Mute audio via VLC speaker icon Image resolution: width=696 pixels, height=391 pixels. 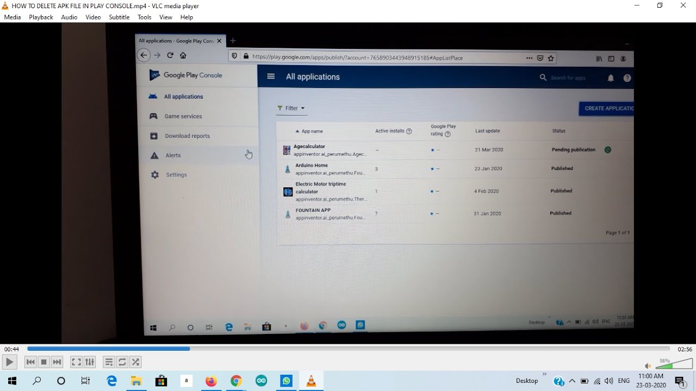pos(648,366)
